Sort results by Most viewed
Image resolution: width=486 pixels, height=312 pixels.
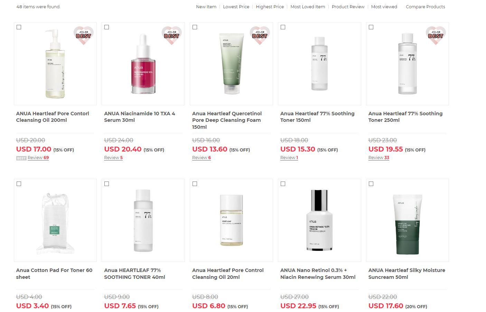tap(384, 7)
